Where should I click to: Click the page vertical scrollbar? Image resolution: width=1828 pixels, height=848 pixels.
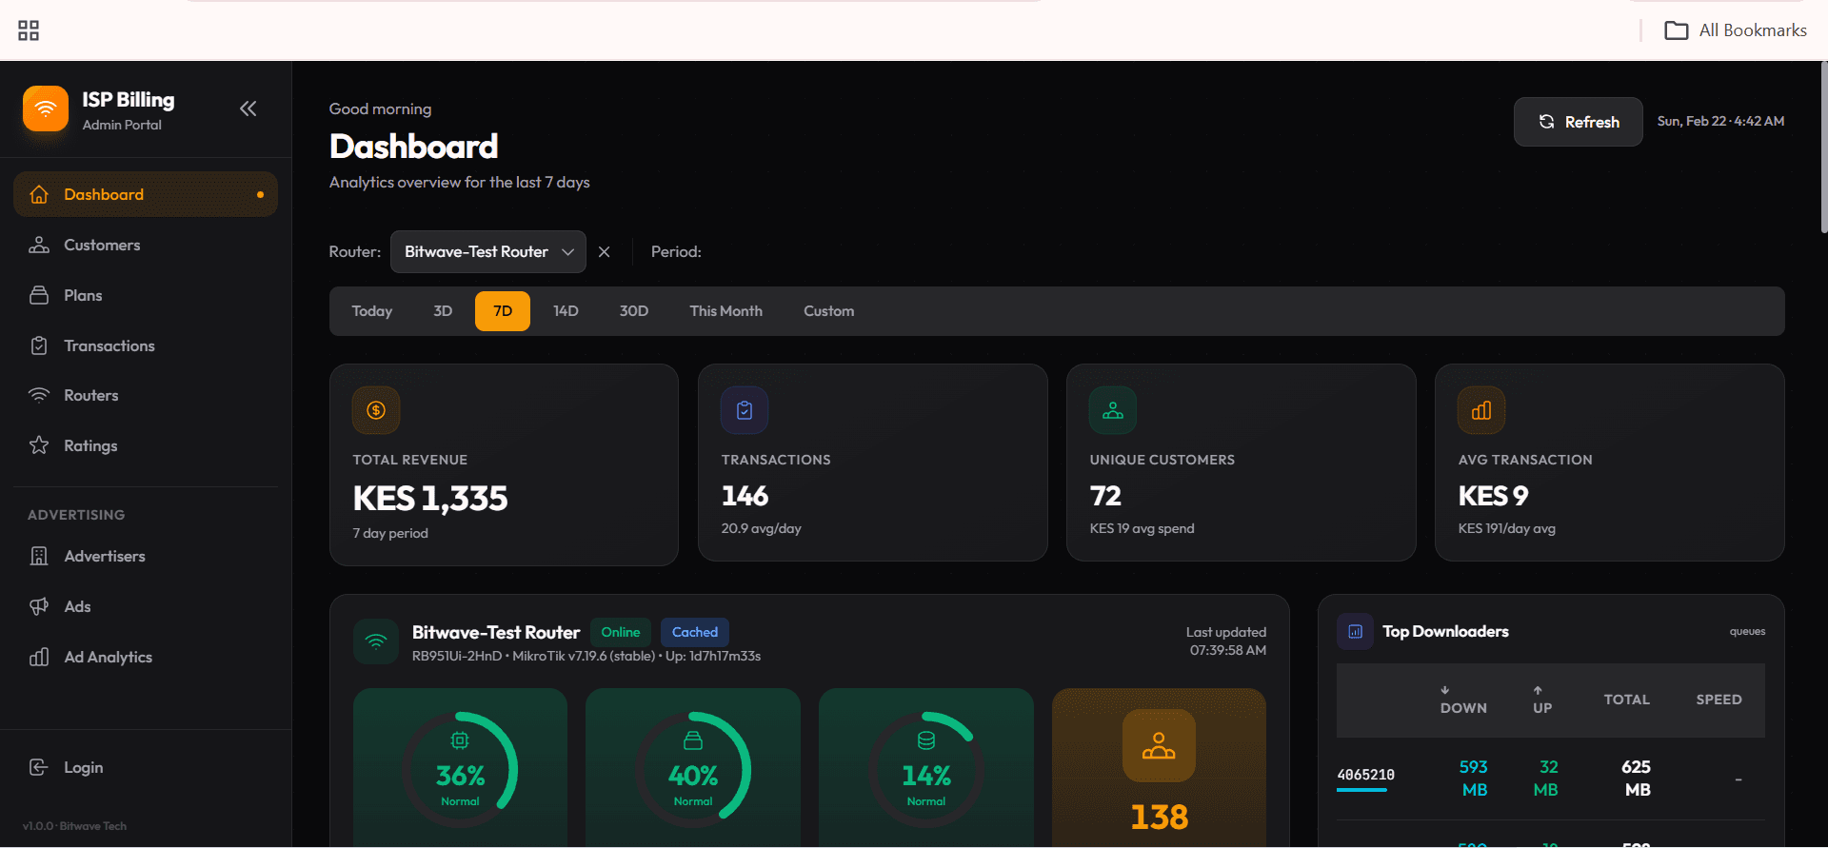click(x=1823, y=148)
